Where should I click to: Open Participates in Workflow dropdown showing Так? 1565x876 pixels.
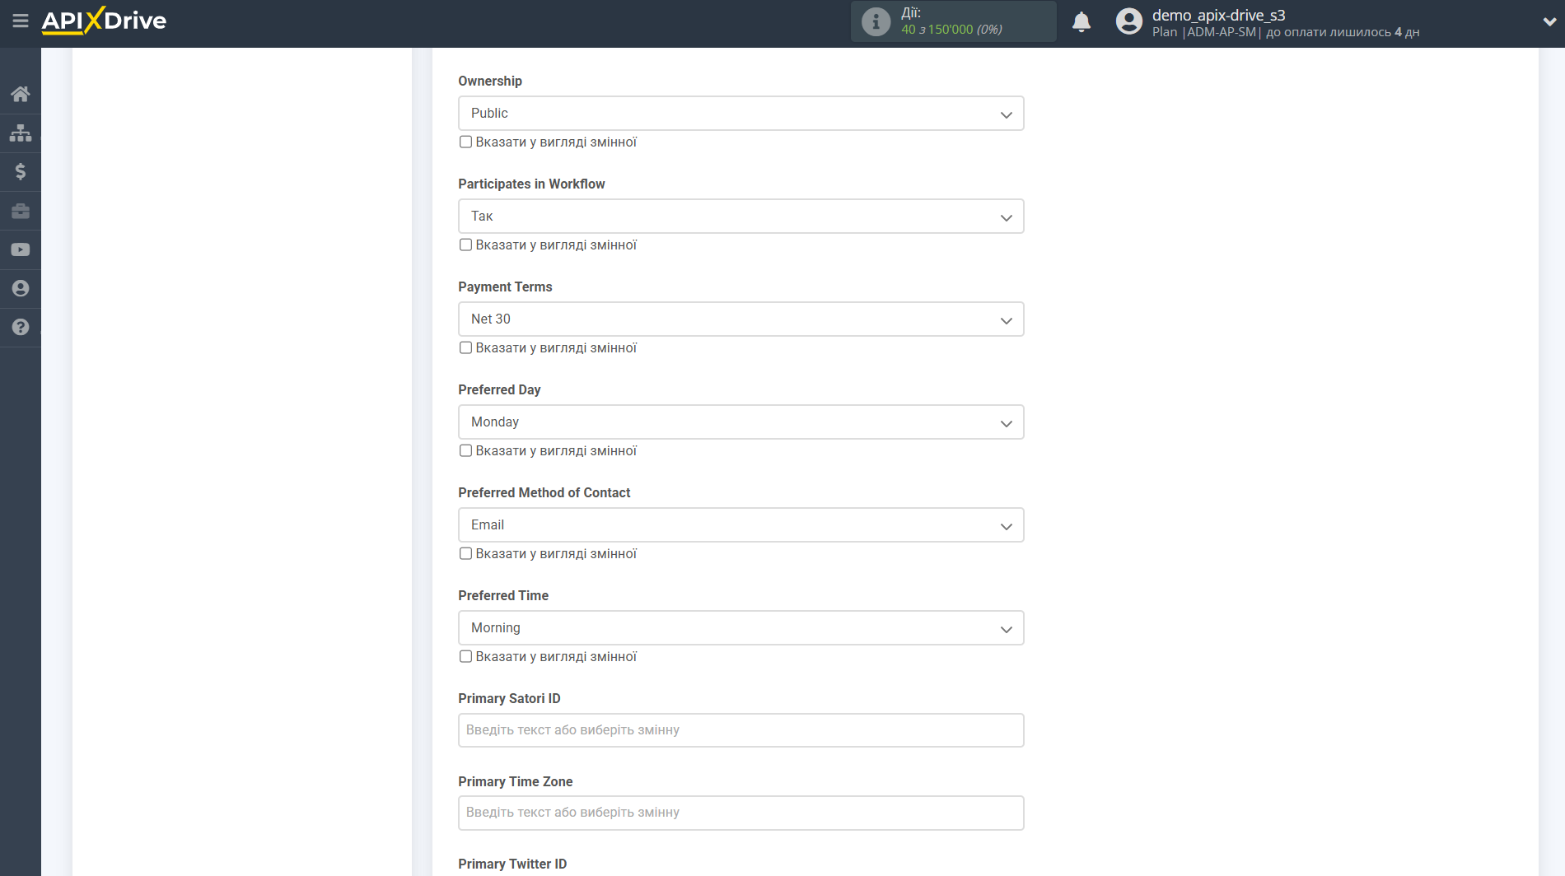tap(740, 217)
